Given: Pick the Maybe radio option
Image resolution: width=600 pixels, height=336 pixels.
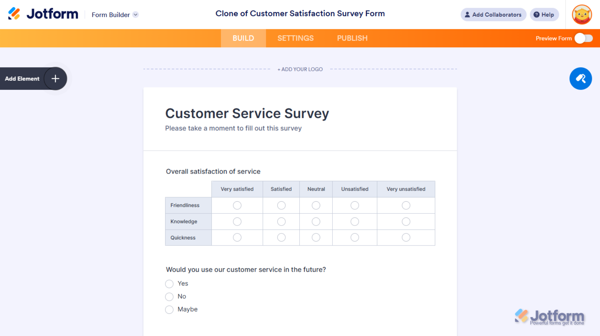Looking at the screenshot, I should [169, 310].
